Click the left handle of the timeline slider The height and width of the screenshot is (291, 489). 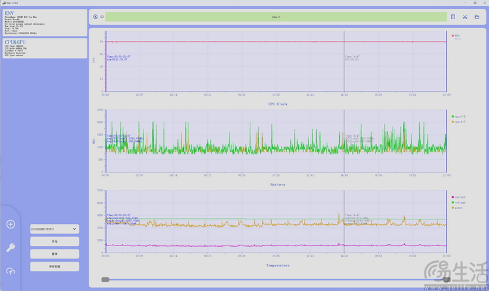pyautogui.click(x=105, y=279)
